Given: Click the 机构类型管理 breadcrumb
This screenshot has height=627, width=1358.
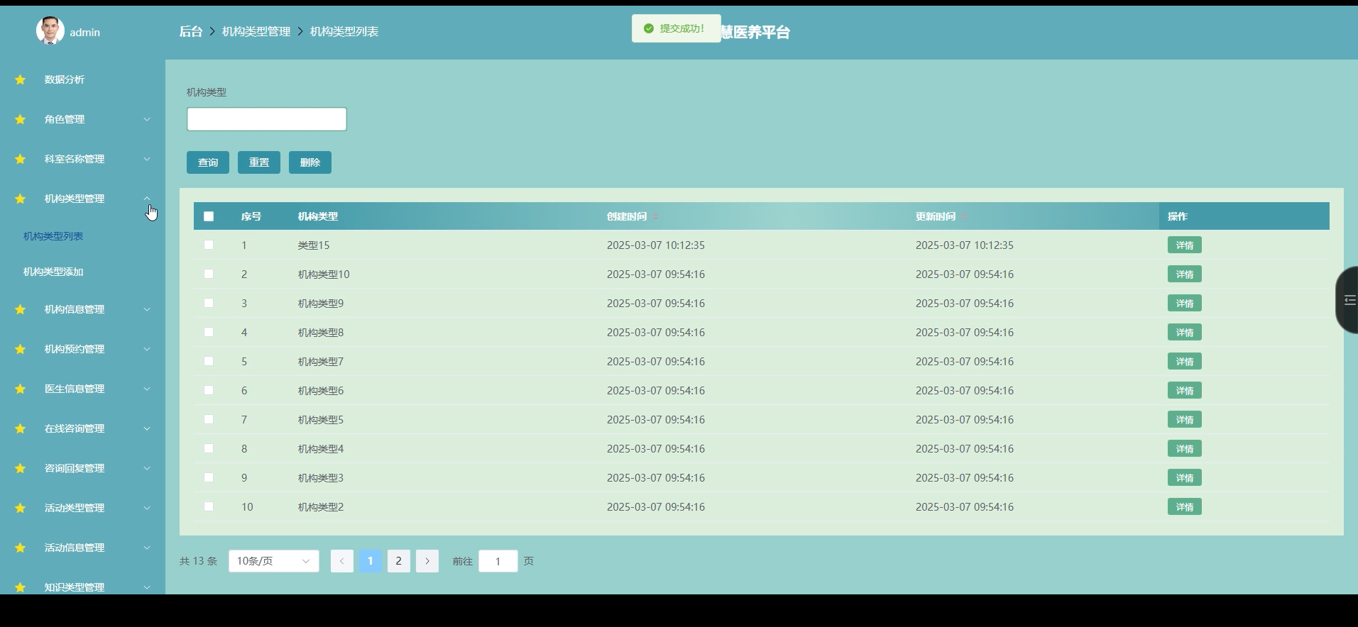Looking at the screenshot, I should click(x=256, y=31).
